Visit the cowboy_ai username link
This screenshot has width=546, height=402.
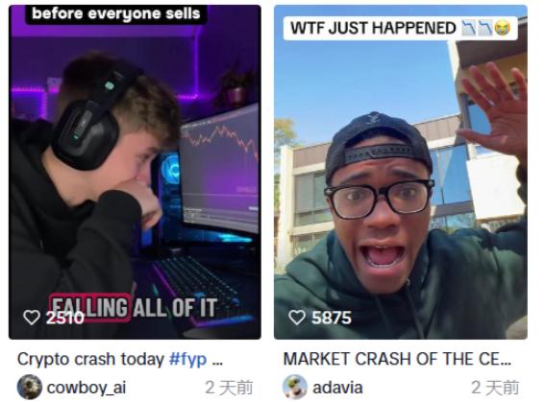tap(87, 388)
